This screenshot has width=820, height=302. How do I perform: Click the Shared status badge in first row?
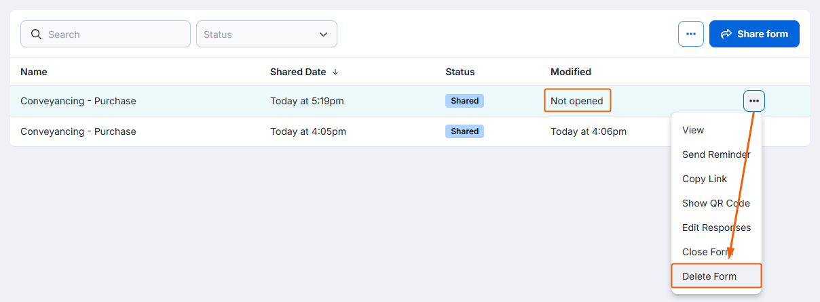tap(464, 101)
